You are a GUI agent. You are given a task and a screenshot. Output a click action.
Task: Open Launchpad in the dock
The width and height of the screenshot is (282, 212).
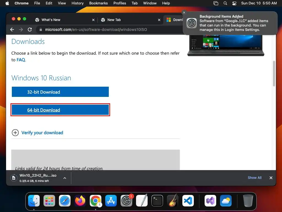pyautogui.click(x=49, y=201)
